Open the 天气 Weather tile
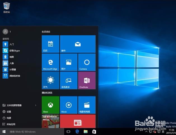Viewport: 176px width, 135px height. click(x=50, y=81)
